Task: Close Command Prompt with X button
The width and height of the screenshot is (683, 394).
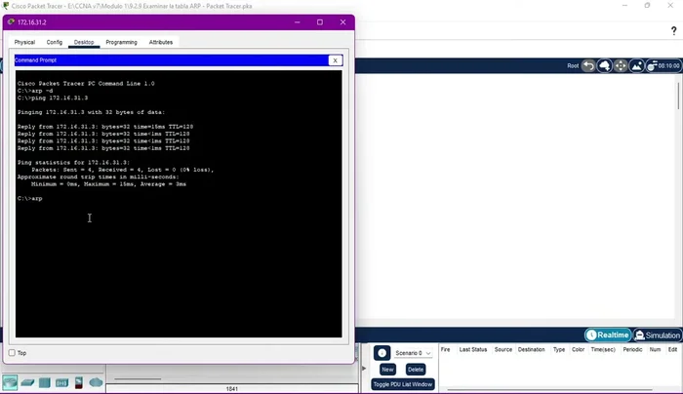Action: coord(335,60)
